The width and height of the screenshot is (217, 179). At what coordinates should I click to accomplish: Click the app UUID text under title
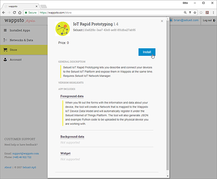110,30
